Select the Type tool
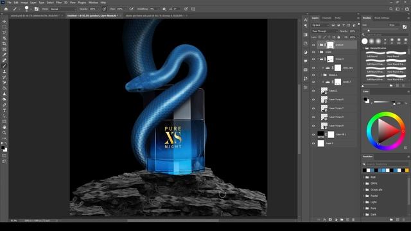This screenshot has height=231, width=411. point(4,110)
